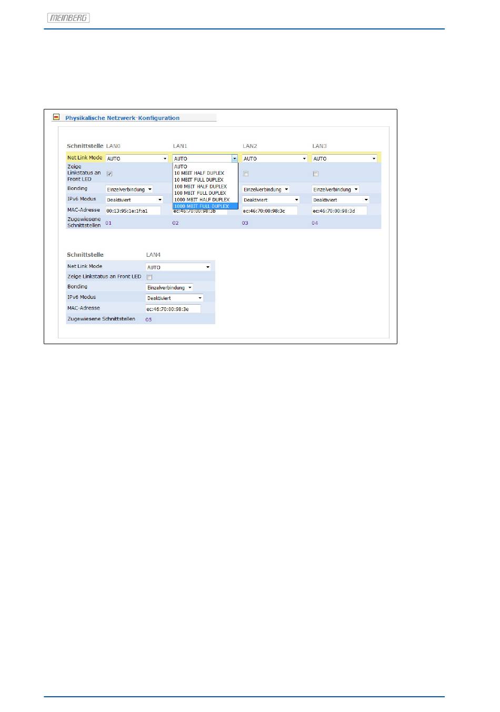The image size is (500, 712).
Task: Click LAN2 MAC field ec:46:70:00:98:3c
Action: [x=270, y=210]
